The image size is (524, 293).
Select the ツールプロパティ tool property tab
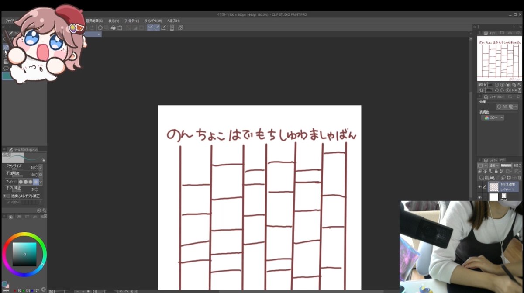pyautogui.click(x=24, y=149)
